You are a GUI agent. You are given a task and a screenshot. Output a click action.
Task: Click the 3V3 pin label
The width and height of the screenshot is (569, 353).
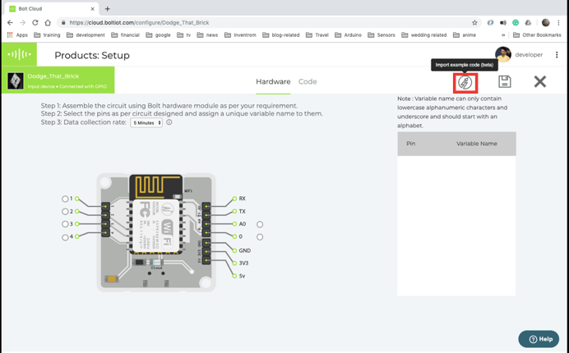[x=243, y=264]
